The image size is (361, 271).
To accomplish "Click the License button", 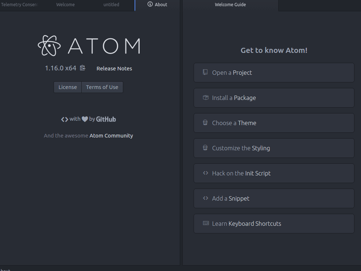I will [x=68, y=87].
